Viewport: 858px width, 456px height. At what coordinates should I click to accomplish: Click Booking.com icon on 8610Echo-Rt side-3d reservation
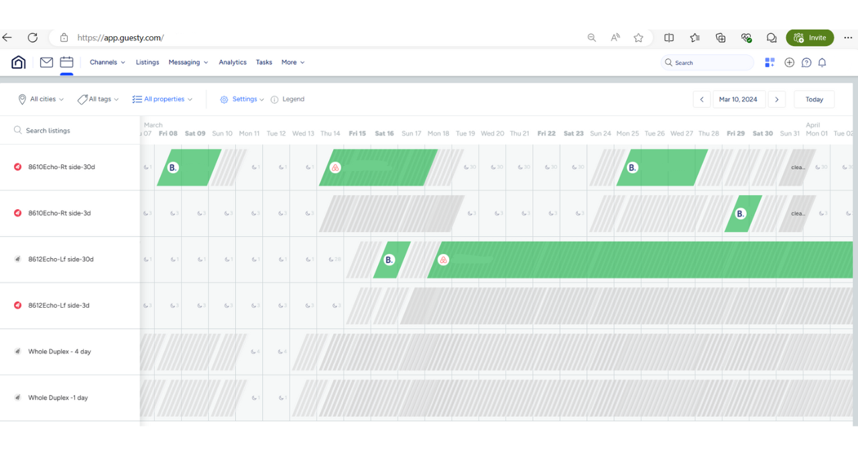tap(740, 214)
